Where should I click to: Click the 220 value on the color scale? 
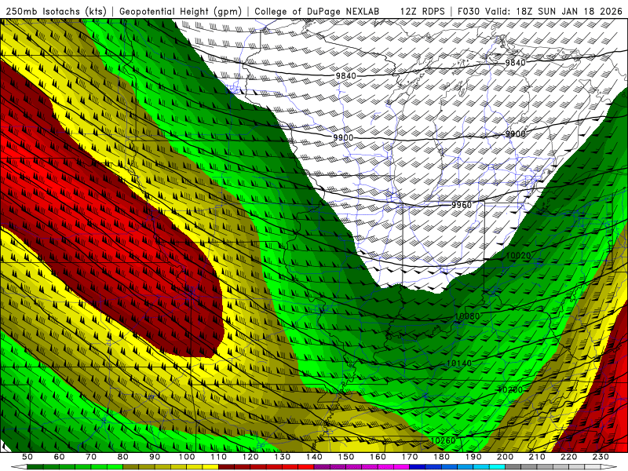pos(568,457)
